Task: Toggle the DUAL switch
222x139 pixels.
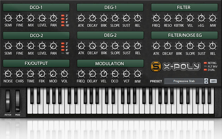Action: [205, 70]
